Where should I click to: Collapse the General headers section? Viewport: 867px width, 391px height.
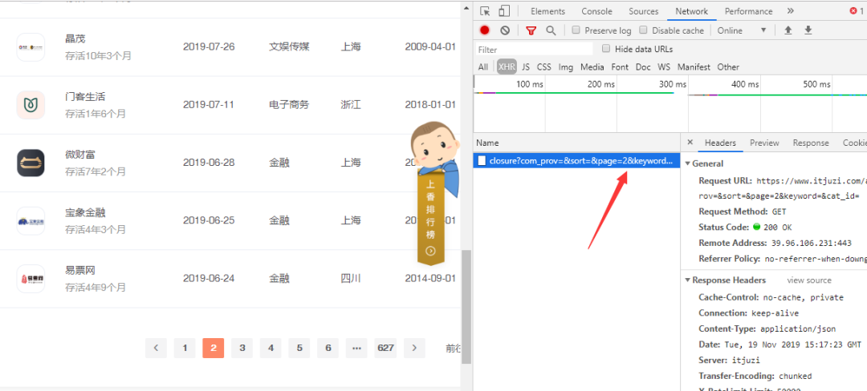(x=688, y=163)
